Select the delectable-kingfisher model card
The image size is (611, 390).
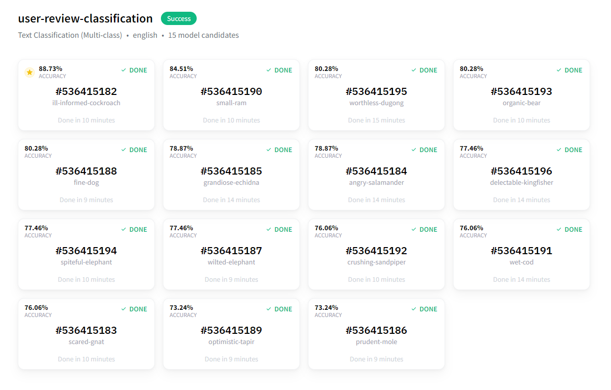(x=521, y=175)
